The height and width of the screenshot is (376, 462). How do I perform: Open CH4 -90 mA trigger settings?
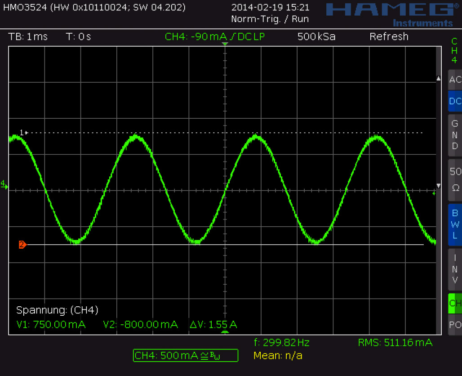click(x=215, y=37)
